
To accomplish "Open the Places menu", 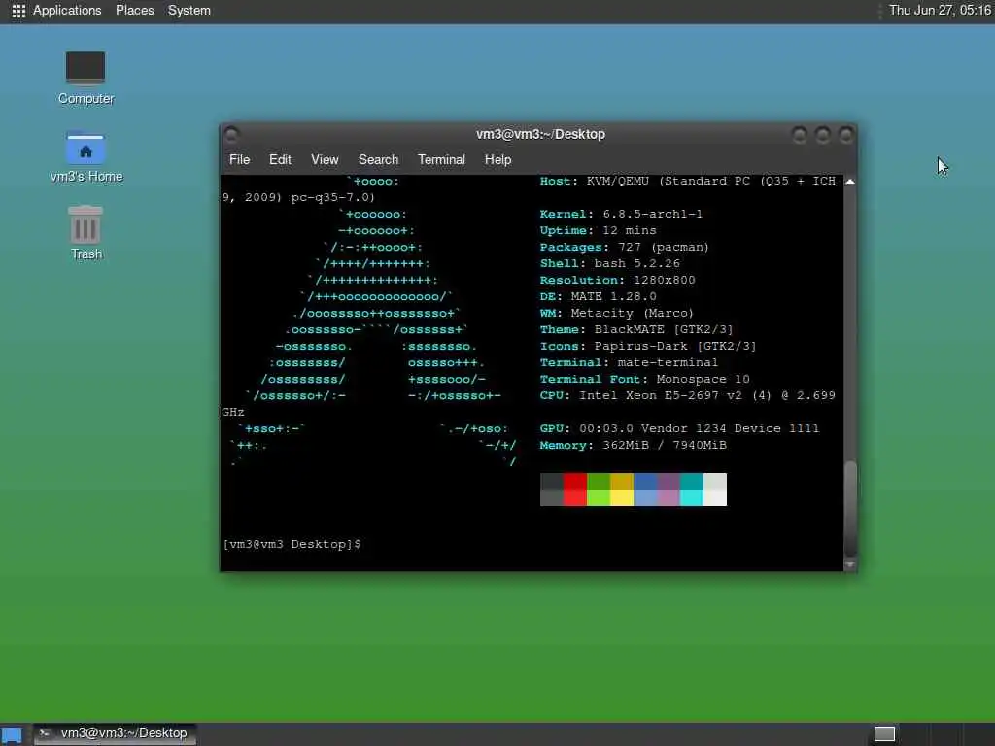I will pyautogui.click(x=134, y=10).
